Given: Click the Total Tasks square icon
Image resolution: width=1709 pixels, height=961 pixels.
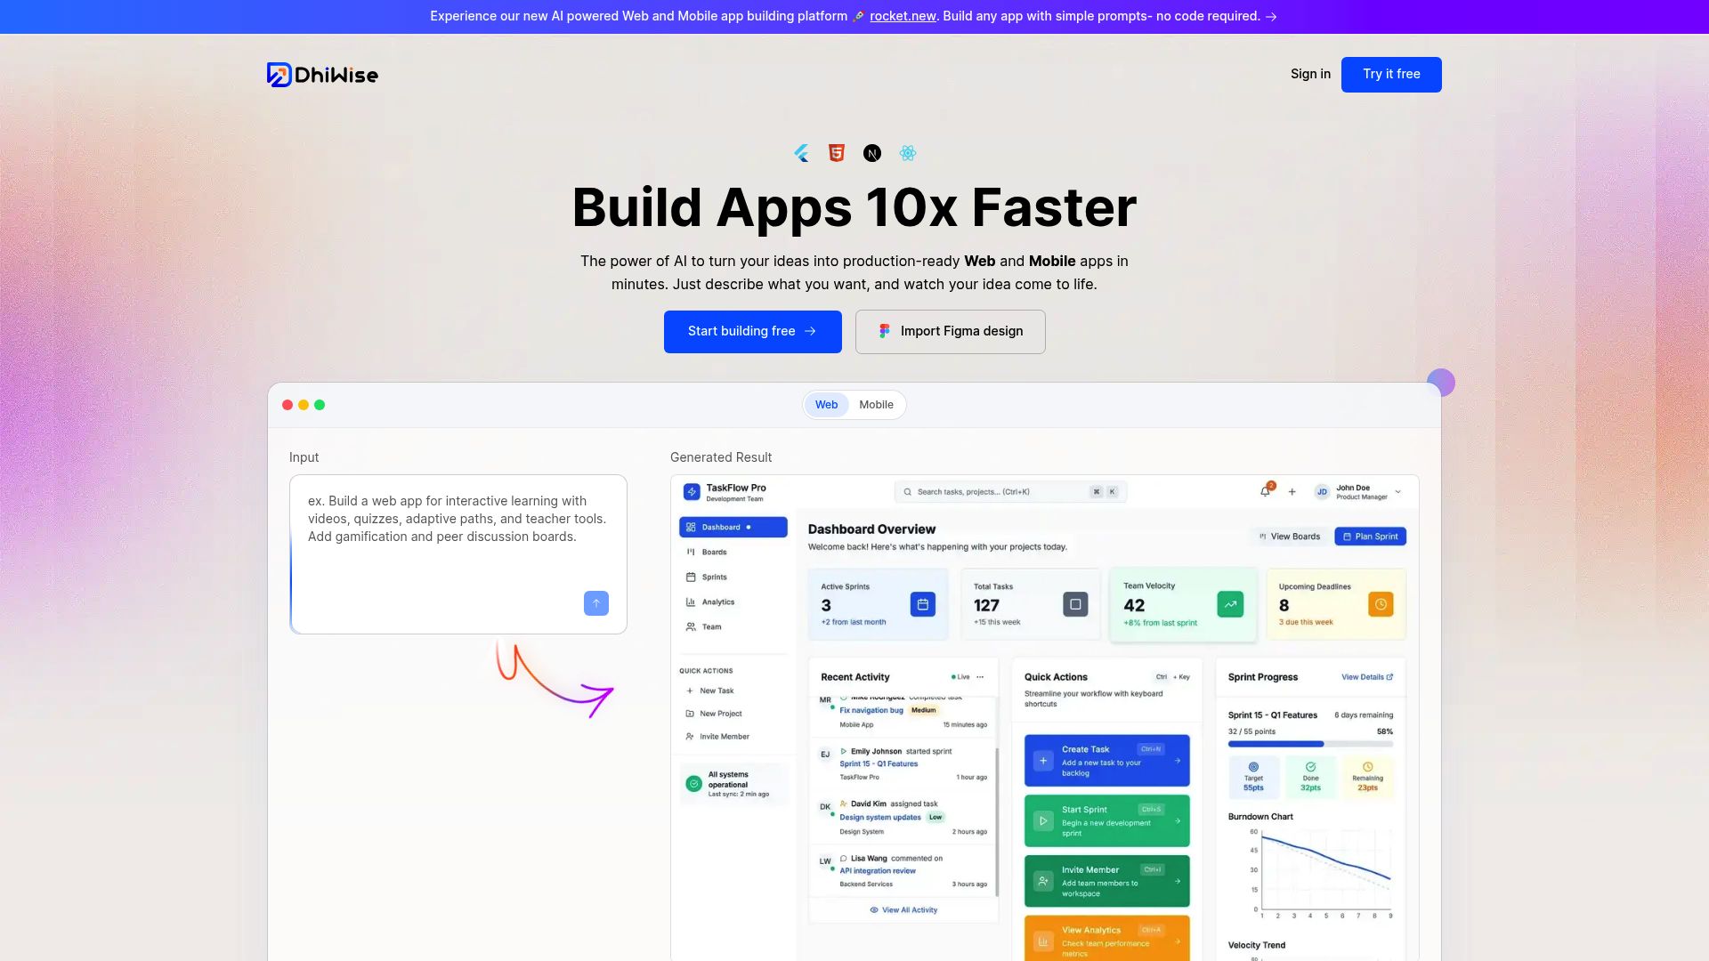Looking at the screenshot, I should pos(1075,604).
